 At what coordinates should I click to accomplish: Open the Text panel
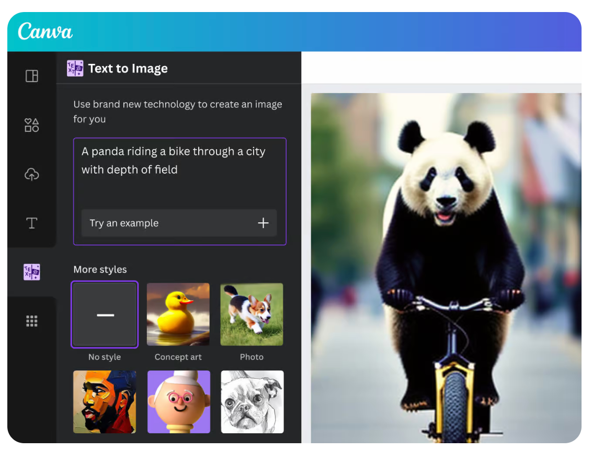pos(31,223)
